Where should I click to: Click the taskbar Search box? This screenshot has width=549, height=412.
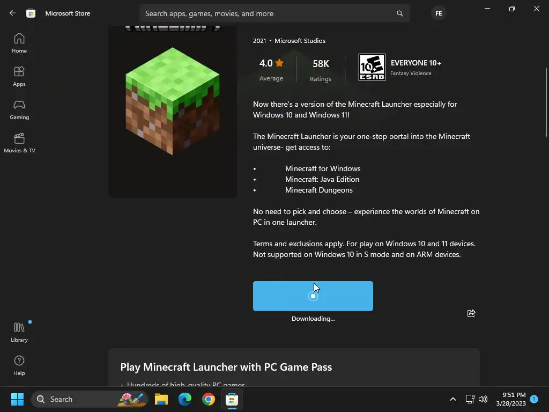[90, 399]
